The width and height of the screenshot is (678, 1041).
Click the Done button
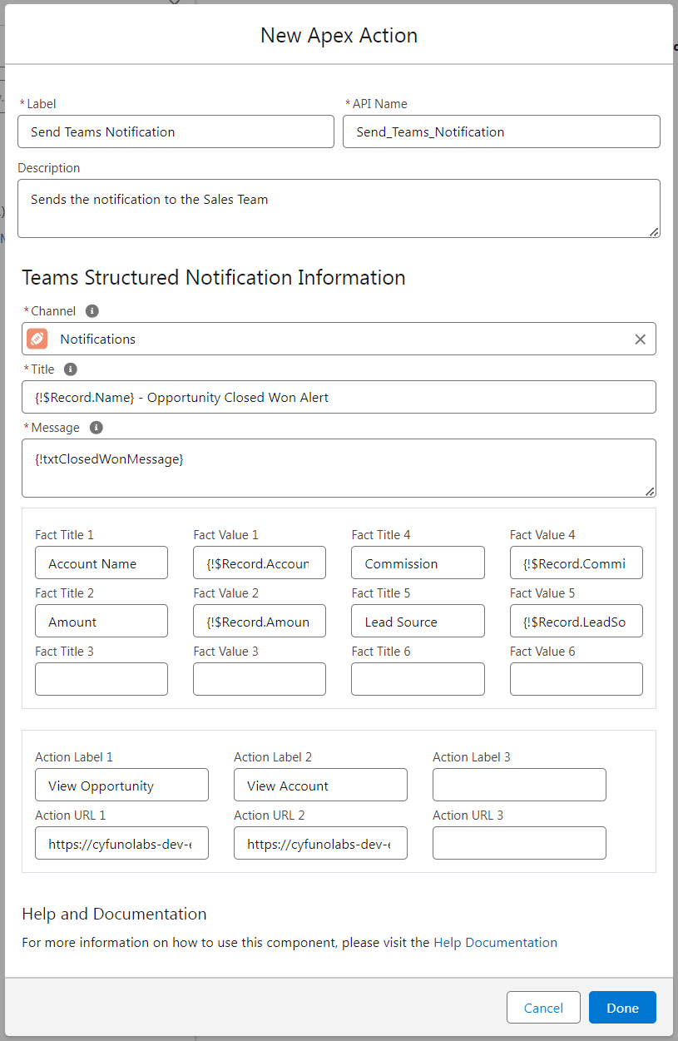click(621, 1008)
